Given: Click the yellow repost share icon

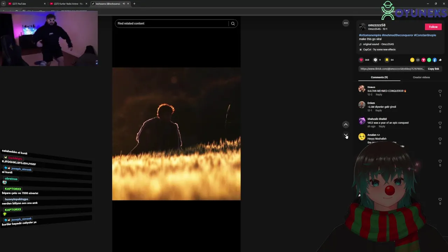Looking at the screenshot, I should point(412,60).
